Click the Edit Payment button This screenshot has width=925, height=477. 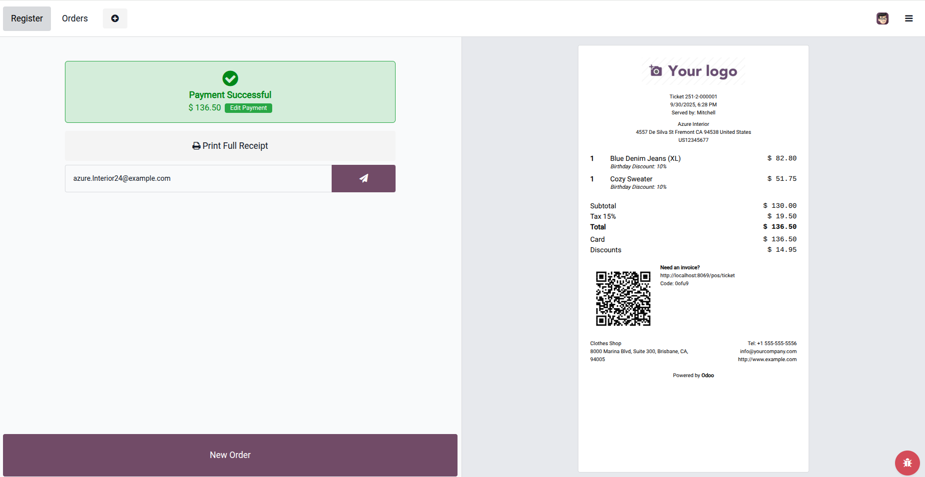248,108
